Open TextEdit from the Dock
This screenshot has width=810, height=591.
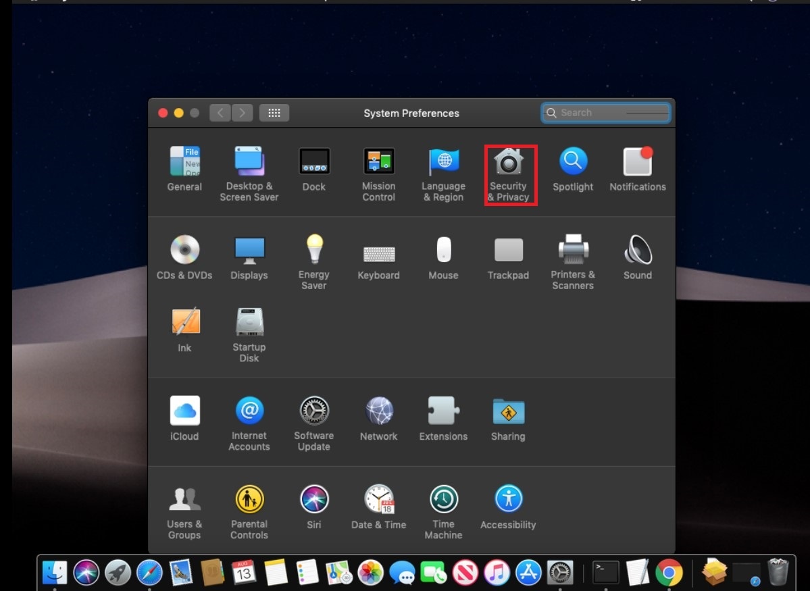(637, 572)
